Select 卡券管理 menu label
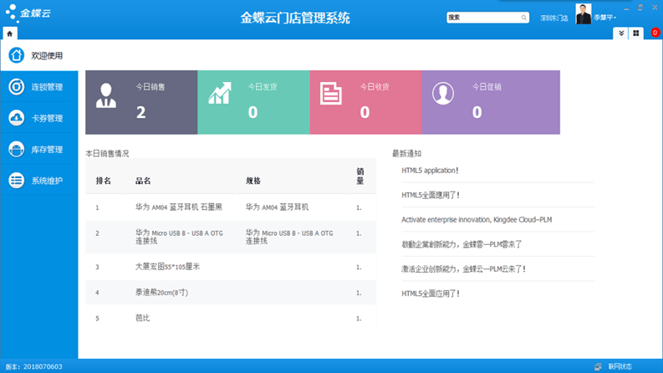Viewport: 663px width, 373px height. (x=47, y=119)
